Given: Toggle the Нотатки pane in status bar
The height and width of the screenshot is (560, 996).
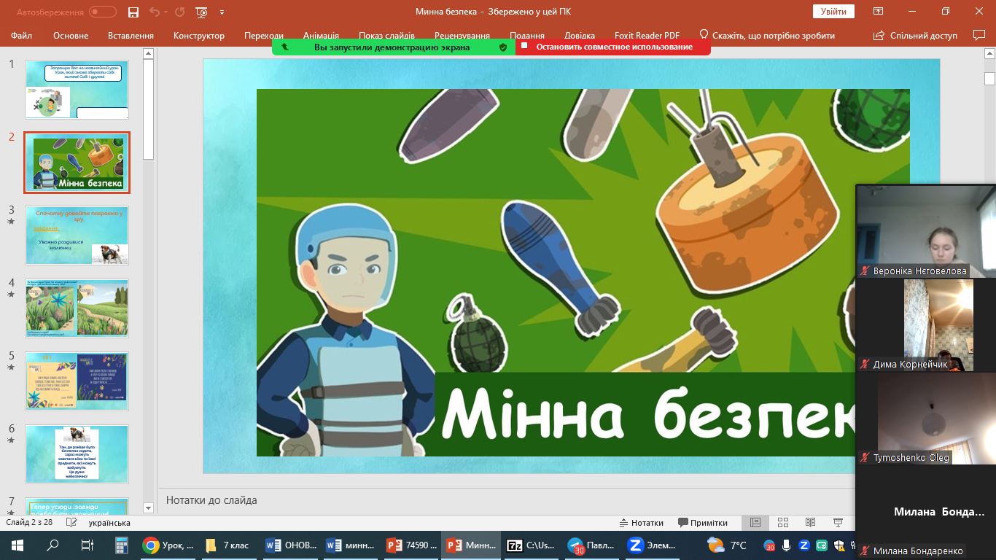Looking at the screenshot, I should pos(641,523).
